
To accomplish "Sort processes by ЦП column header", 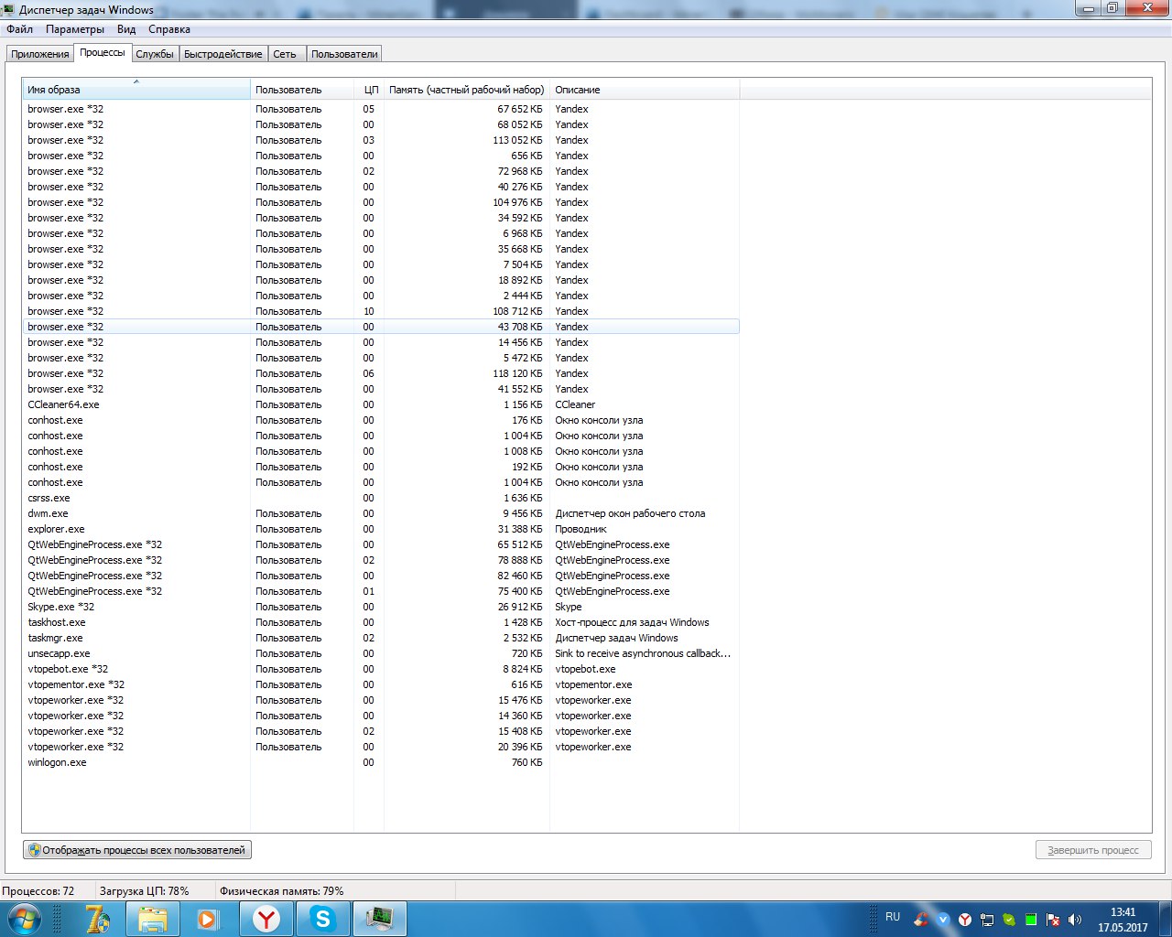I will [x=370, y=90].
